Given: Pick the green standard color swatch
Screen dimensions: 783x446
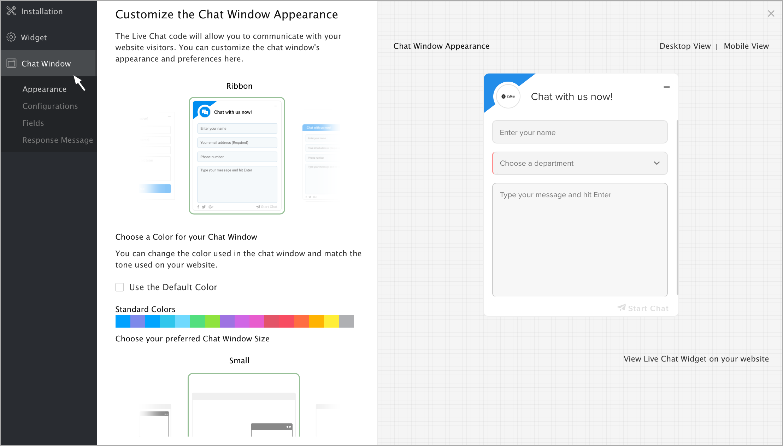Looking at the screenshot, I should click(x=197, y=321).
